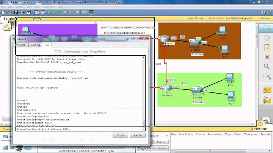Click the PC6 computer icon
Viewport: 273px width, 153px height.
click(x=230, y=77)
